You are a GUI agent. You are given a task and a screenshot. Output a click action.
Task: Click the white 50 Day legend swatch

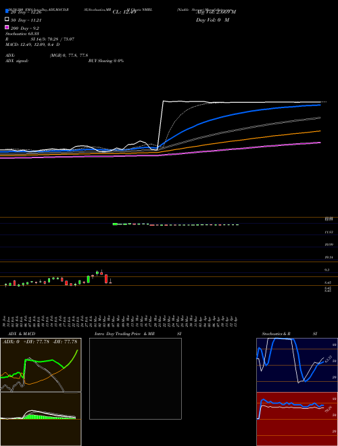pos(7,20)
